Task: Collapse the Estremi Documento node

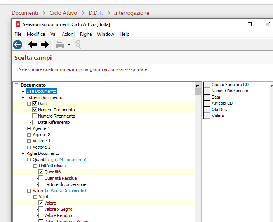Action: (23, 97)
